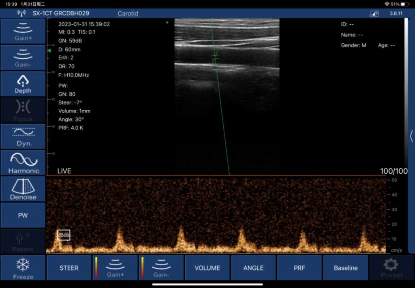Tap the iPad battery indicator
The height and width of the screenshot is (288, 415).
click(405, 4)
